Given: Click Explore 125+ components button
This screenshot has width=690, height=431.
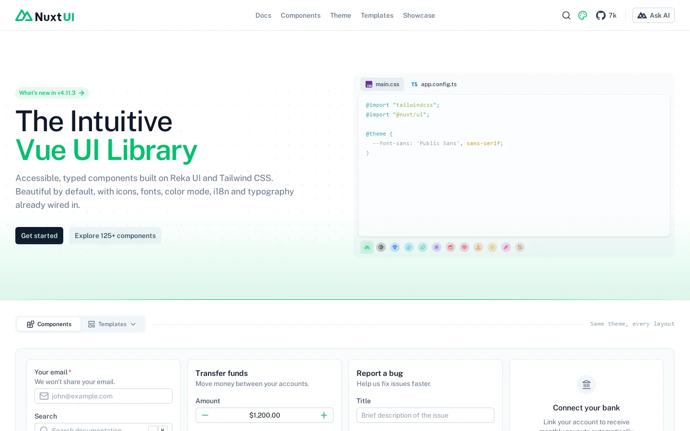Looking at the screenshot, I should click(115, 236).
